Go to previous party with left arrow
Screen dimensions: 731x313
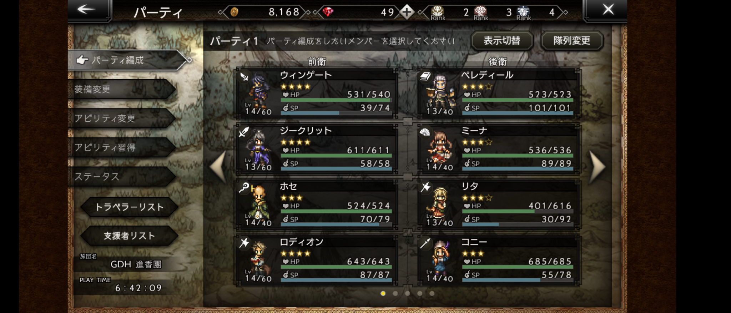click(218, 167)
